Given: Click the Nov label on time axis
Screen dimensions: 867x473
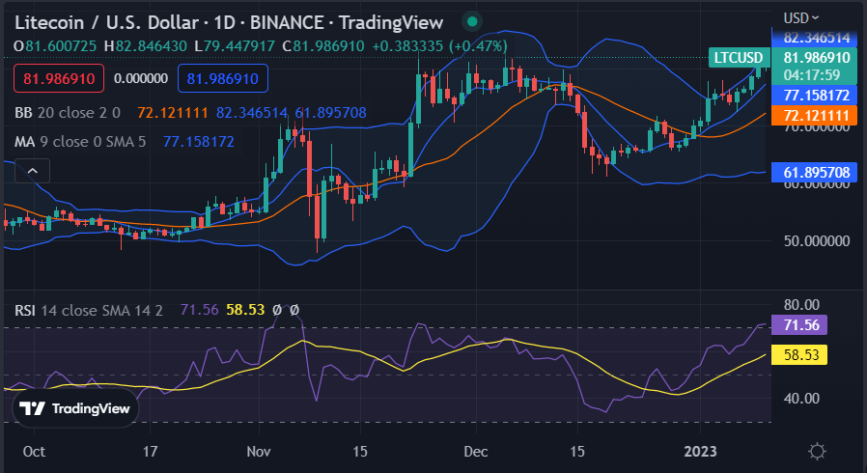Looking at the screenshot, I should [259, 452].
